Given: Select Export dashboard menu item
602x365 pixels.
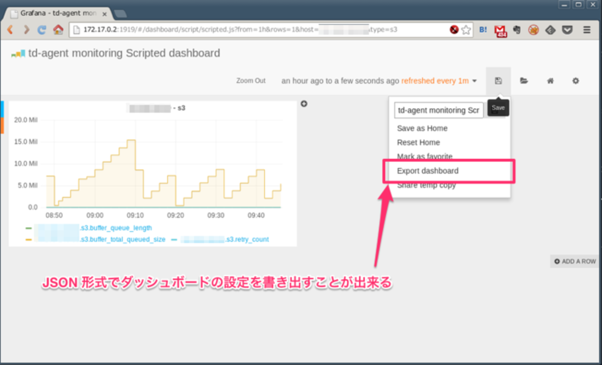Looking at the screenshot, I should pos(428,171).
